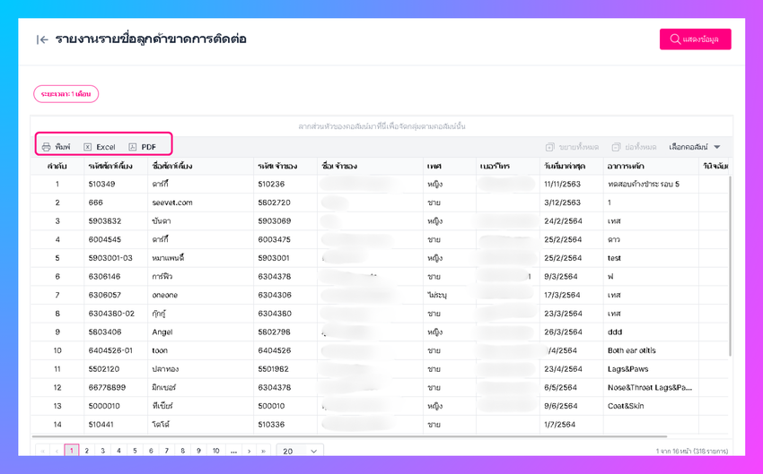
Task: Select the date cell 11/11/2563
Action: pyautogui.click(x=571, y=184)
